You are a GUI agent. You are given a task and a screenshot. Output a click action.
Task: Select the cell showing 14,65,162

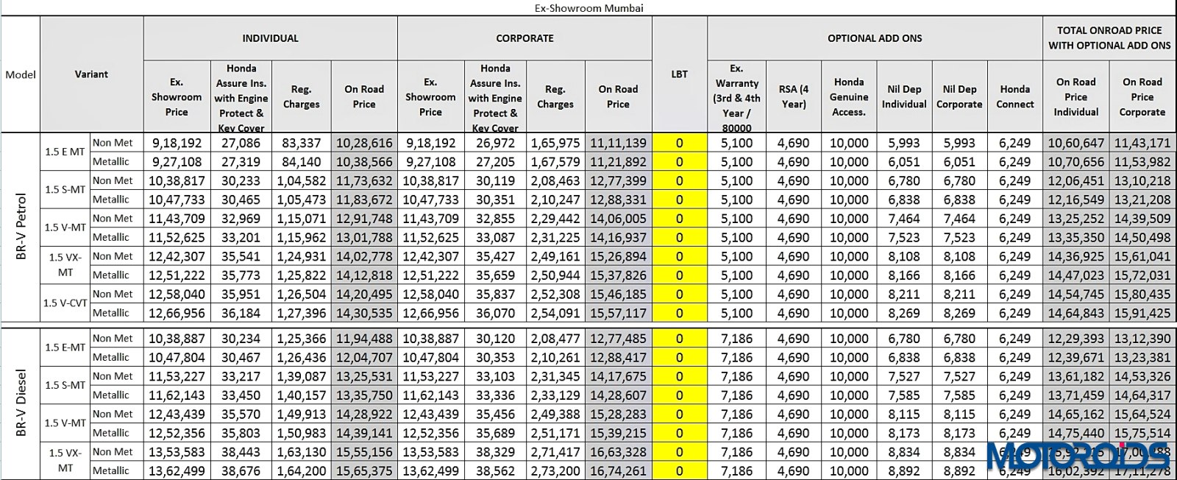coord(1075,414)
